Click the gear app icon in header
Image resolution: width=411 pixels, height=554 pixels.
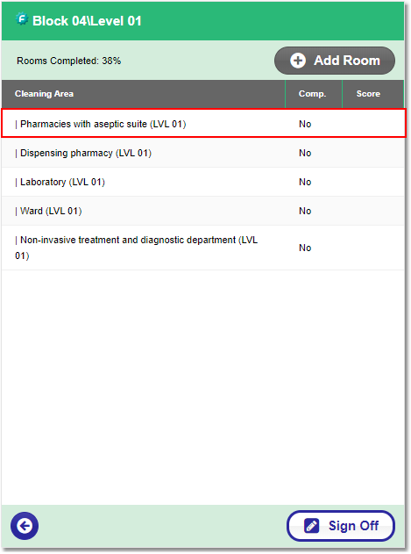(22, 18)
